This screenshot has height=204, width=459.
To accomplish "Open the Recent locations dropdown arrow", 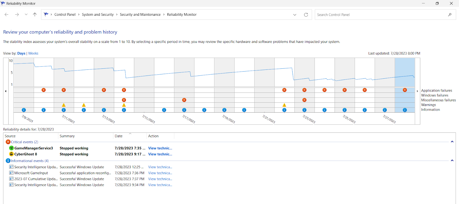I will pyautogui.click(x=26, y=15).
